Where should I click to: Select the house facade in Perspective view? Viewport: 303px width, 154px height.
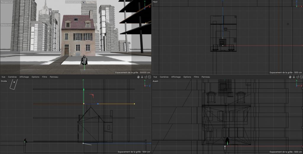click(78, 43)
